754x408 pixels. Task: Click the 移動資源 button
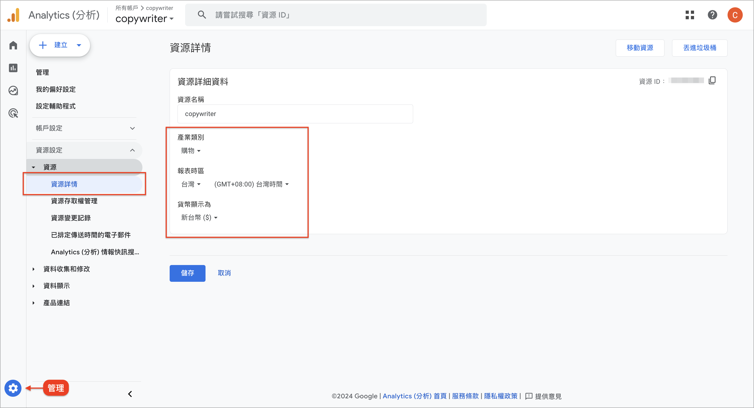[x=640, y=48]
